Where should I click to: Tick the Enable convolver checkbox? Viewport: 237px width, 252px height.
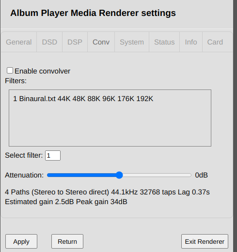(10, 71)
